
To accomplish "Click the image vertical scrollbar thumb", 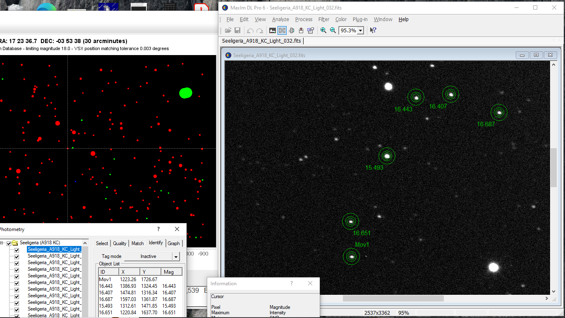I will point(554,167).
